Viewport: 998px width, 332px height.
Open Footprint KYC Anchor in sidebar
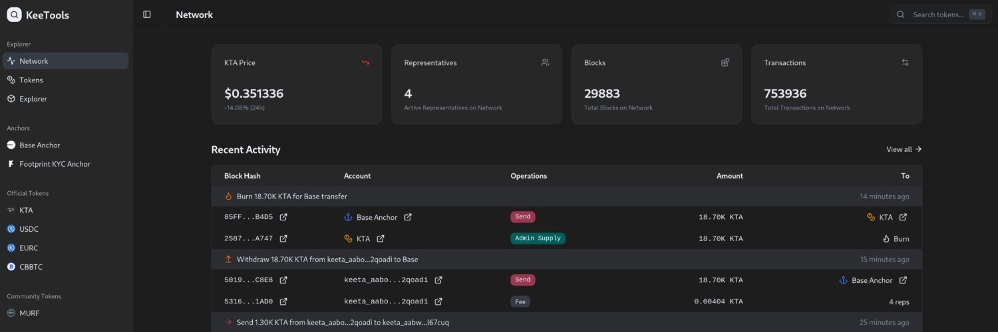65,164
